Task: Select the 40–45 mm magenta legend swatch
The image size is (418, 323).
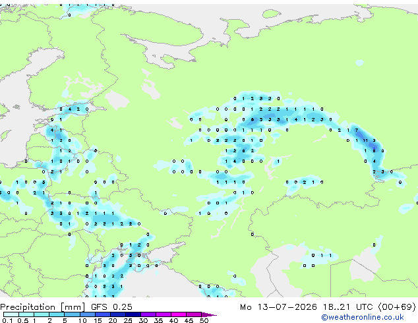Action: 179,314
